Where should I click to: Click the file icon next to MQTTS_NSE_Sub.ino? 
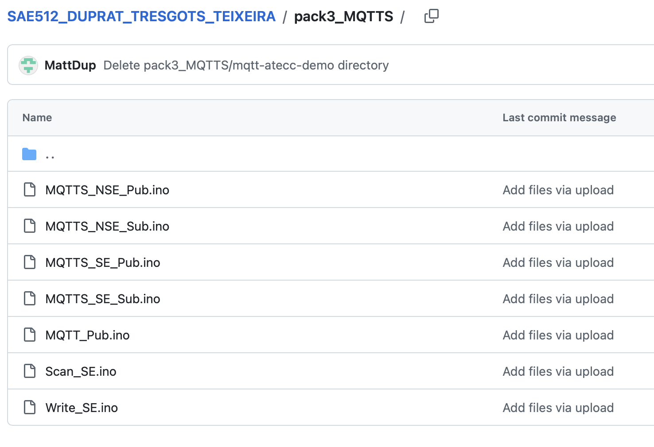(29, 226)
